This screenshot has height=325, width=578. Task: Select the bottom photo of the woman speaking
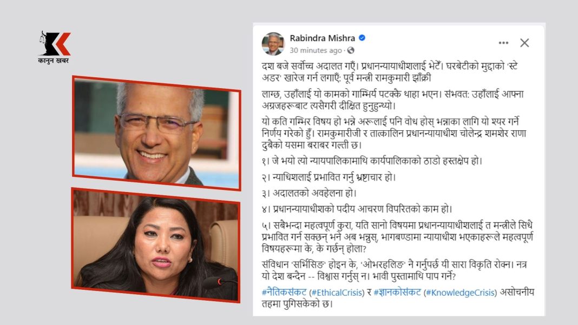coord(156,245)
